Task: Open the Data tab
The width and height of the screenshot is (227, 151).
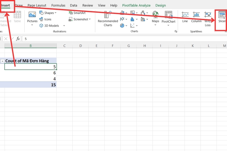Action: click(73, 5)
